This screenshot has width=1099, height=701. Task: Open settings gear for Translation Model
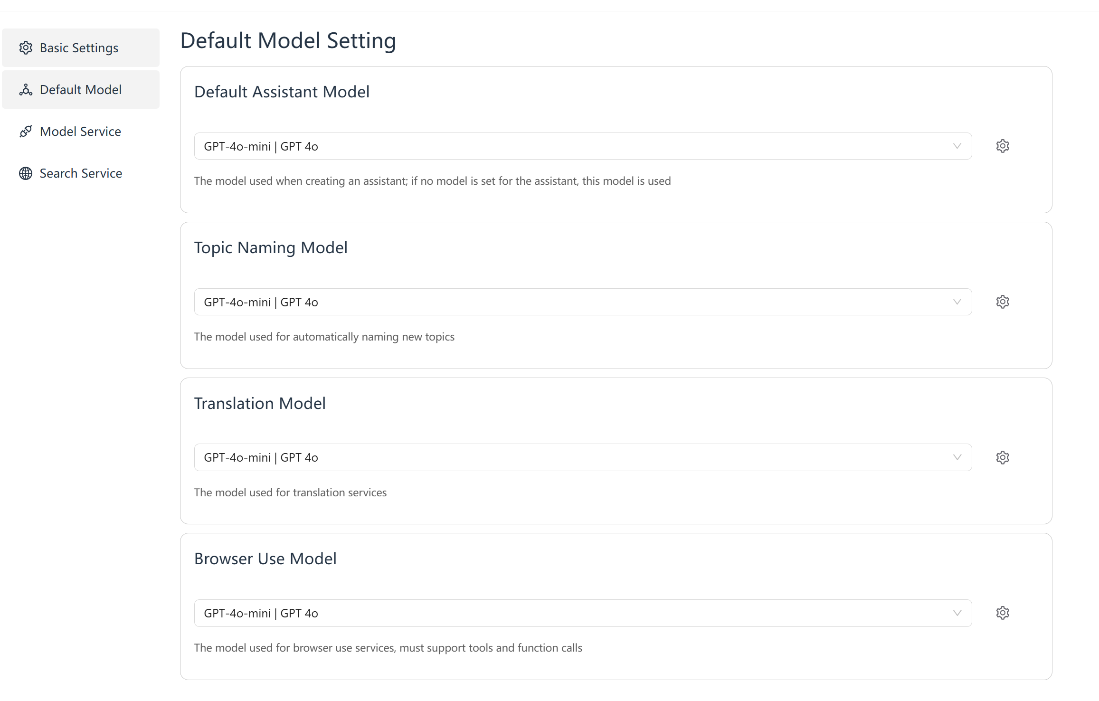click(1003, 457)
